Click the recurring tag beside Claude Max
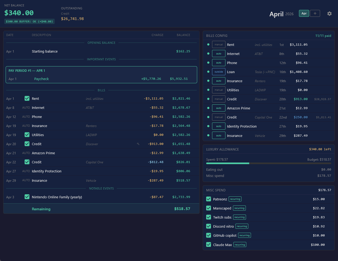Viewport: 338px width, 261px height. pyautogui.click(x=240, y=244)
